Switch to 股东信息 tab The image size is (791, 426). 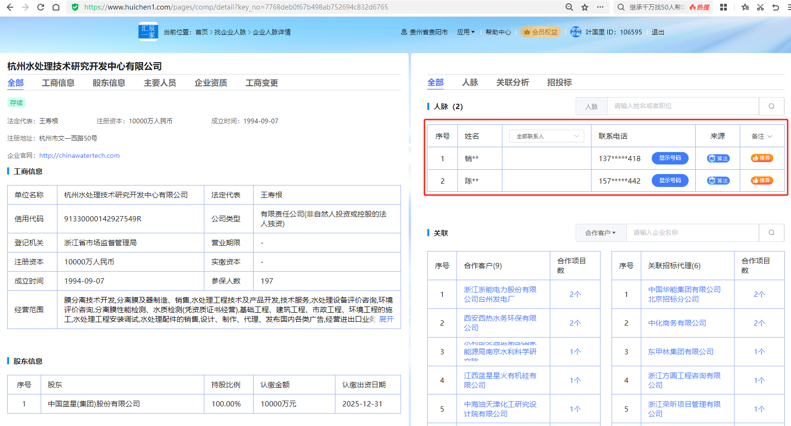click(109, 83)
